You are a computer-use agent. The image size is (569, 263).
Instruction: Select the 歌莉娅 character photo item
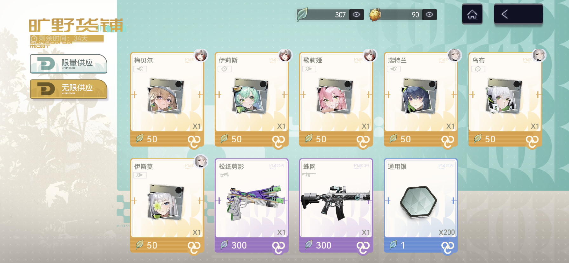tap(335, 96)
